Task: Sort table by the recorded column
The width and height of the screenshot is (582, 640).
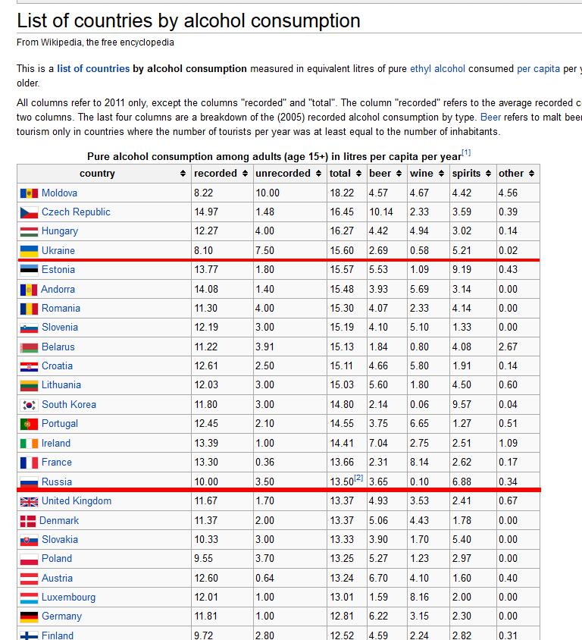Action: click(244, 174)
